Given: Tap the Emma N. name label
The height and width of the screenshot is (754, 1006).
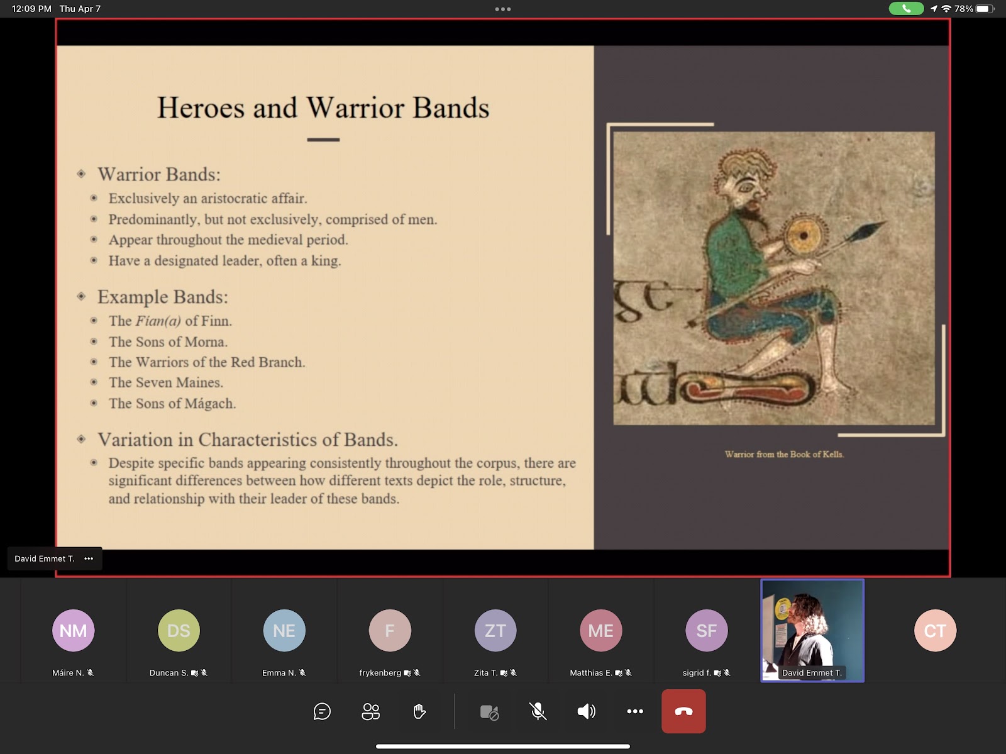Looking at the screenshot, I should pyautogui.click(x=279, y=673).
